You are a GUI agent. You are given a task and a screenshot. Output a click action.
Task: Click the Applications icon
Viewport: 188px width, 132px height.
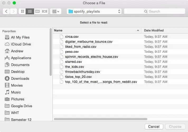click(7, 58)
